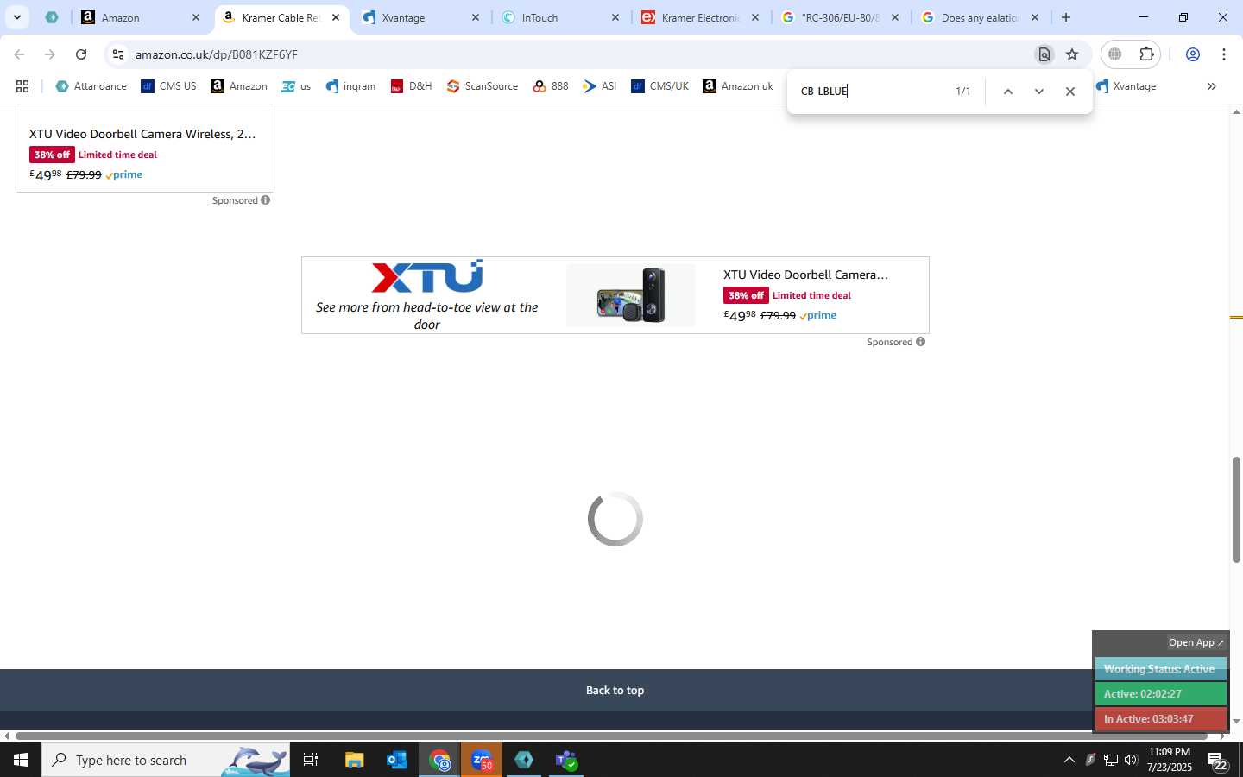Open the ScanSource bookmark

(x=483, y=86)
